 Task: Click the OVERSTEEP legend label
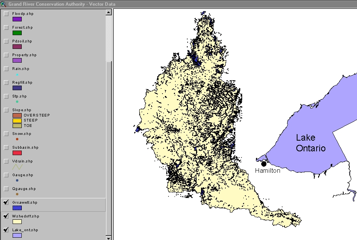pos(37,115)
